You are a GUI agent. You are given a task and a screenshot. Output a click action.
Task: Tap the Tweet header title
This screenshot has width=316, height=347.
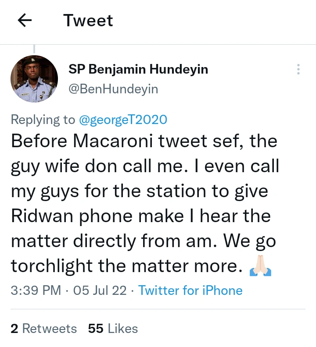click(88, 21)
